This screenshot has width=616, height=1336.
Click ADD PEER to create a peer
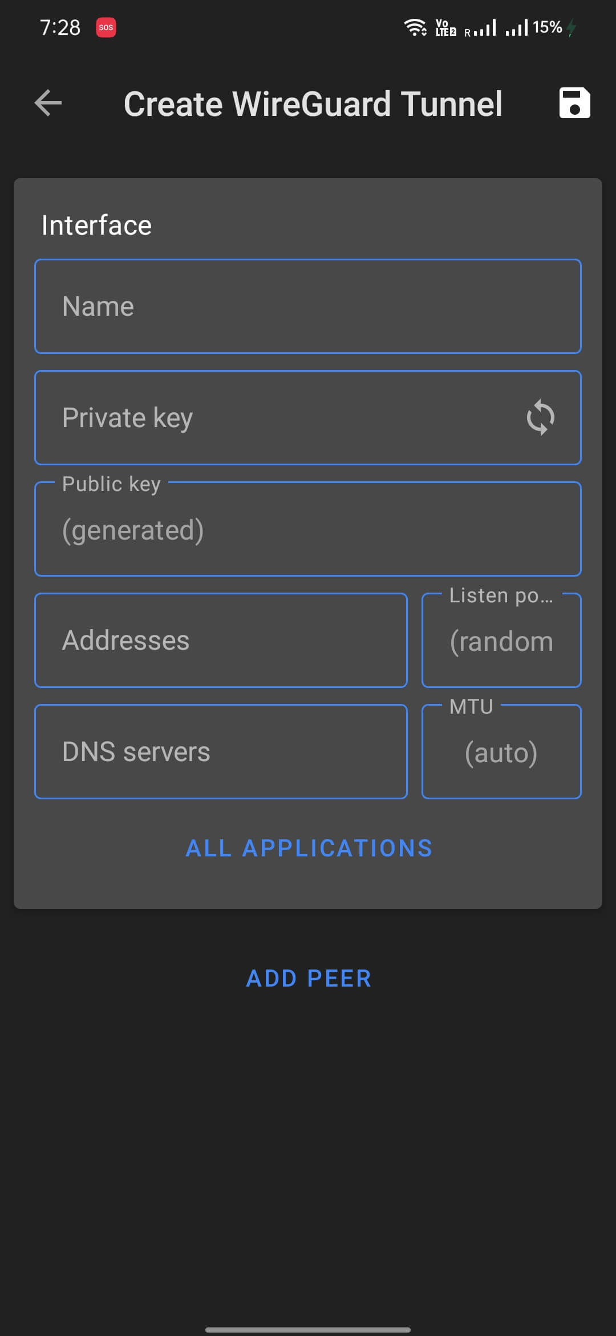[308, 979]
